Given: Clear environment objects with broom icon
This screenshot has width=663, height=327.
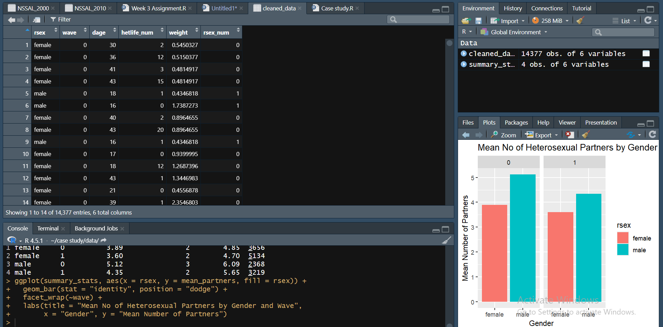Looking at the screenshot, I should click(x=580, y=21).
